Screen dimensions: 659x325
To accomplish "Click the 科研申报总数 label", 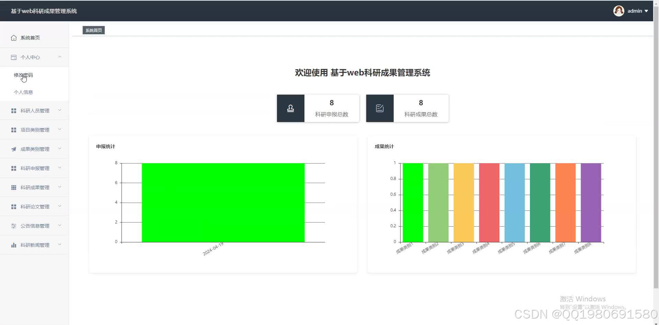I will 332,114.
